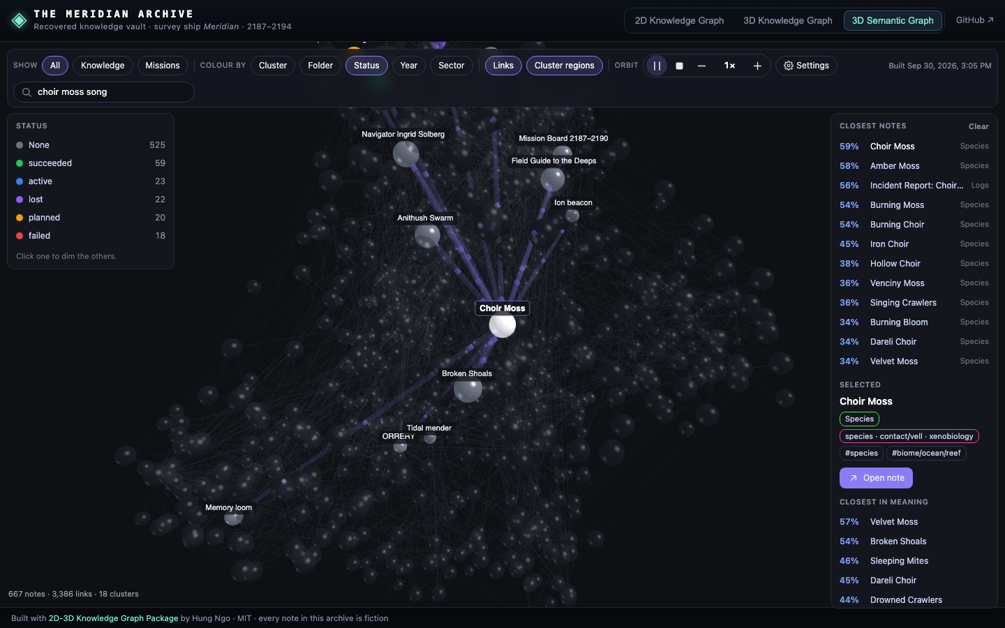1005x628 pixels.
Task: Colour nodes by Status
Action: (366, 66)
